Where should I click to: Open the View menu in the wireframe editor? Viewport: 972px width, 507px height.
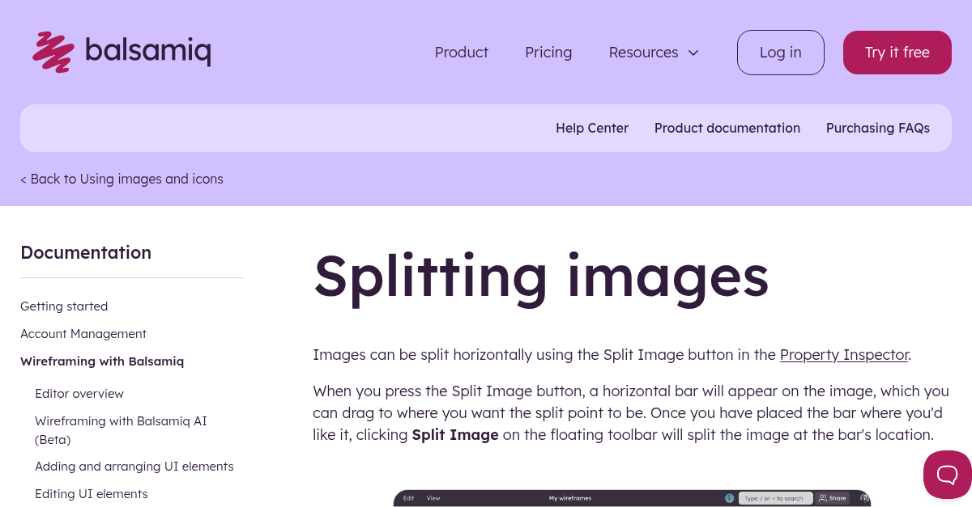coord(433,498)
